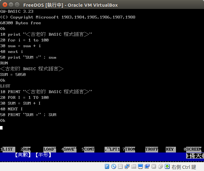Viewport: 204px width, 171px height.
Task: Click the shared folders status icon
Action: pyautogui.click(x=134, y=167)
